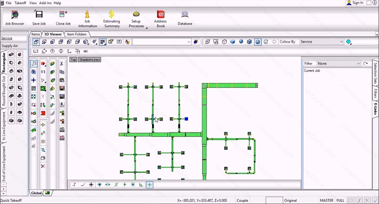Expand the highlighted layout view dropdown icon
The image size is (379, 204).
click(103, 42)
